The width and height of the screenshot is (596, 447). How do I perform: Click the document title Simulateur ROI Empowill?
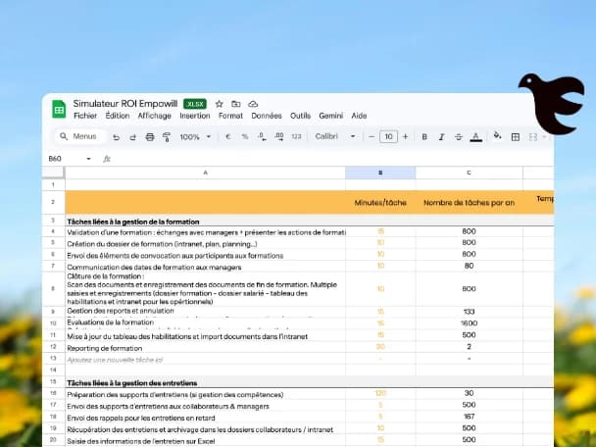point(125,103)
